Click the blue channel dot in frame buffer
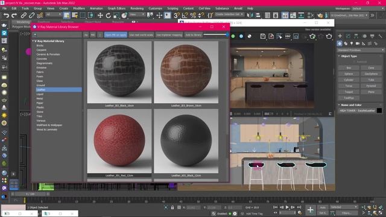The height and width of the screenshot is (217, 386). click(241, 36)
